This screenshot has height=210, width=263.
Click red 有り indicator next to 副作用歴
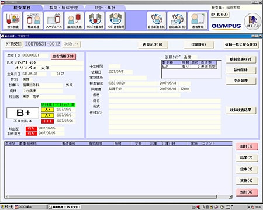tap(32, 134)
